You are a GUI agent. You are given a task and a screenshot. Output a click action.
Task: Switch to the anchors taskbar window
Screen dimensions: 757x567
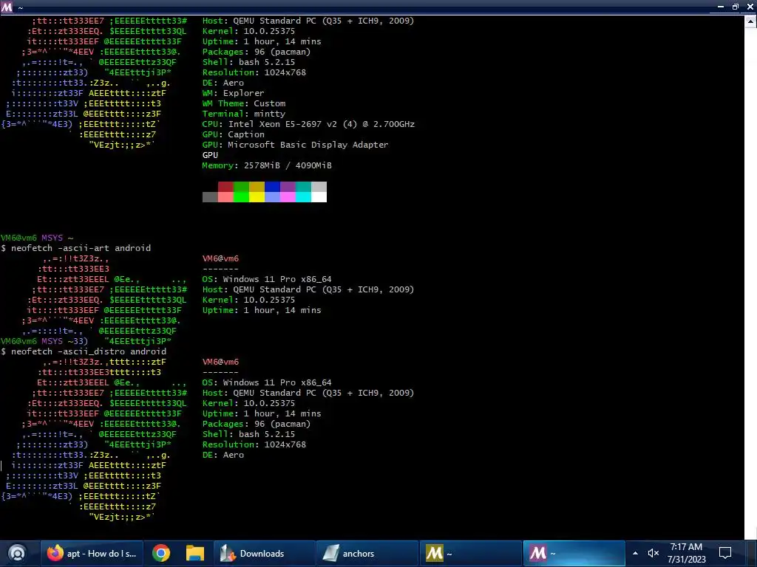[x=367, y=553]
